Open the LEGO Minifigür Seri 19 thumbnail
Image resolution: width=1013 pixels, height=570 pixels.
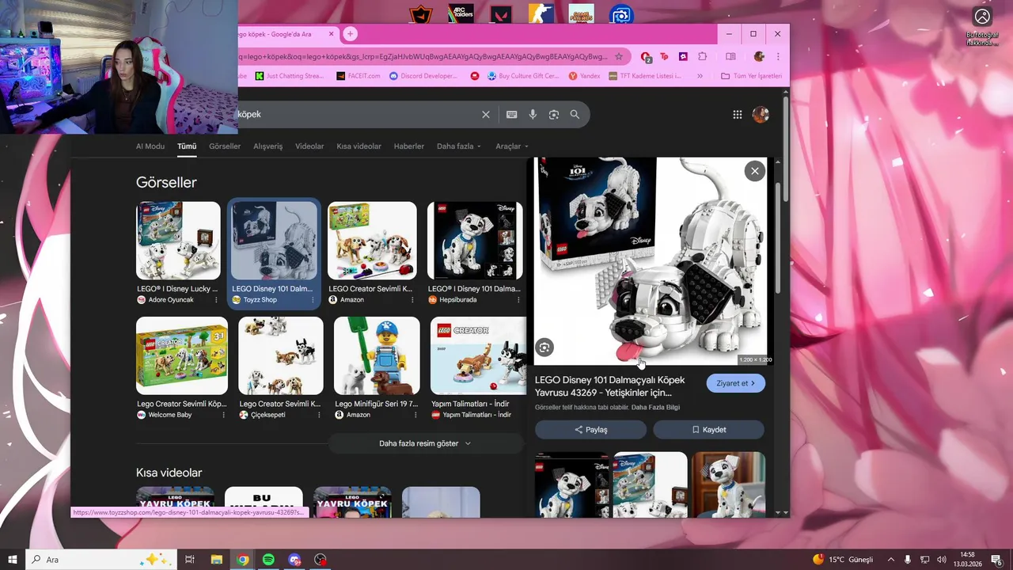[377, 355]
